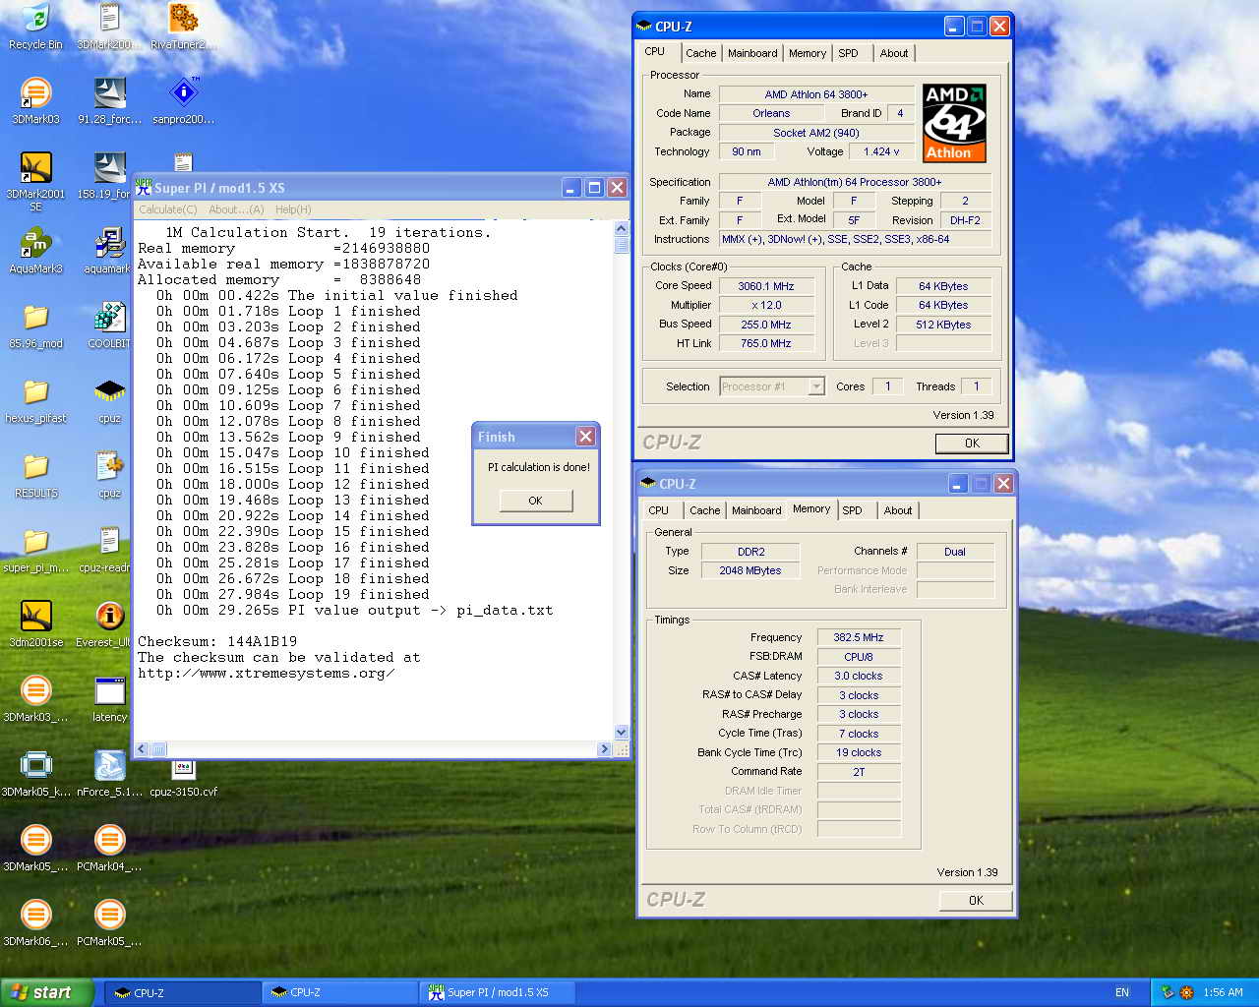Switch to SPD tab in upper CPU-Z window
Screen dimensions: 1259x1007
pyautogui.click(x=849, y=53)
